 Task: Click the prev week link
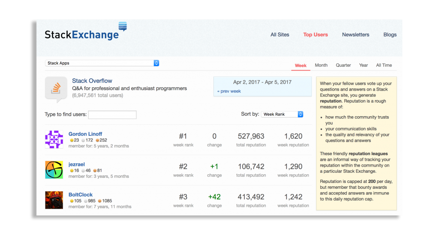229,91
